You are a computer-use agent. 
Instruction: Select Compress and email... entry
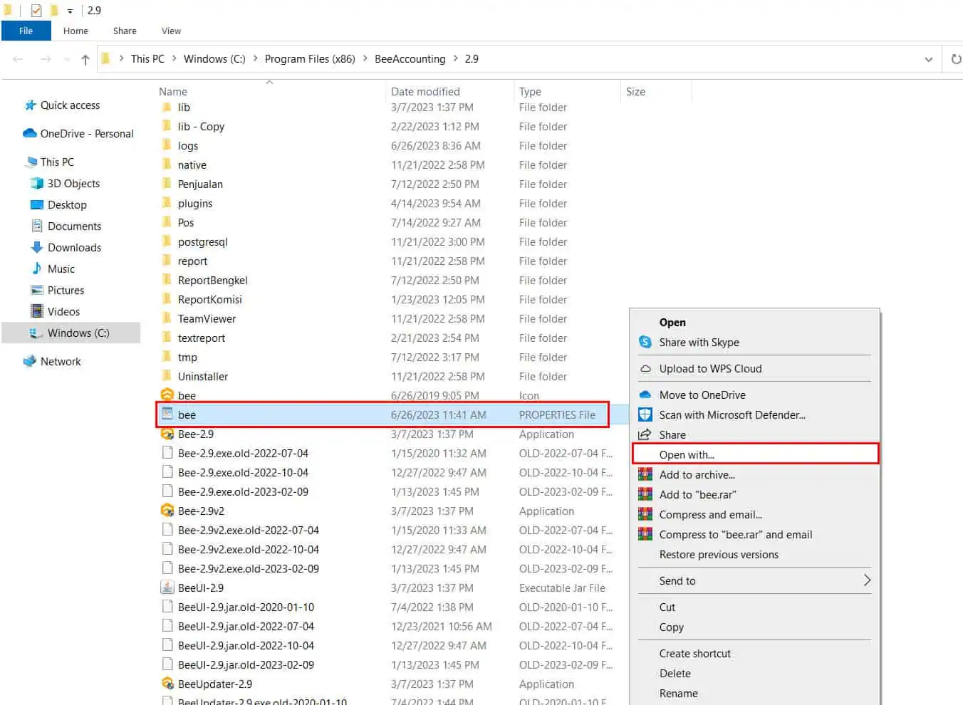(x=711, y=514)
